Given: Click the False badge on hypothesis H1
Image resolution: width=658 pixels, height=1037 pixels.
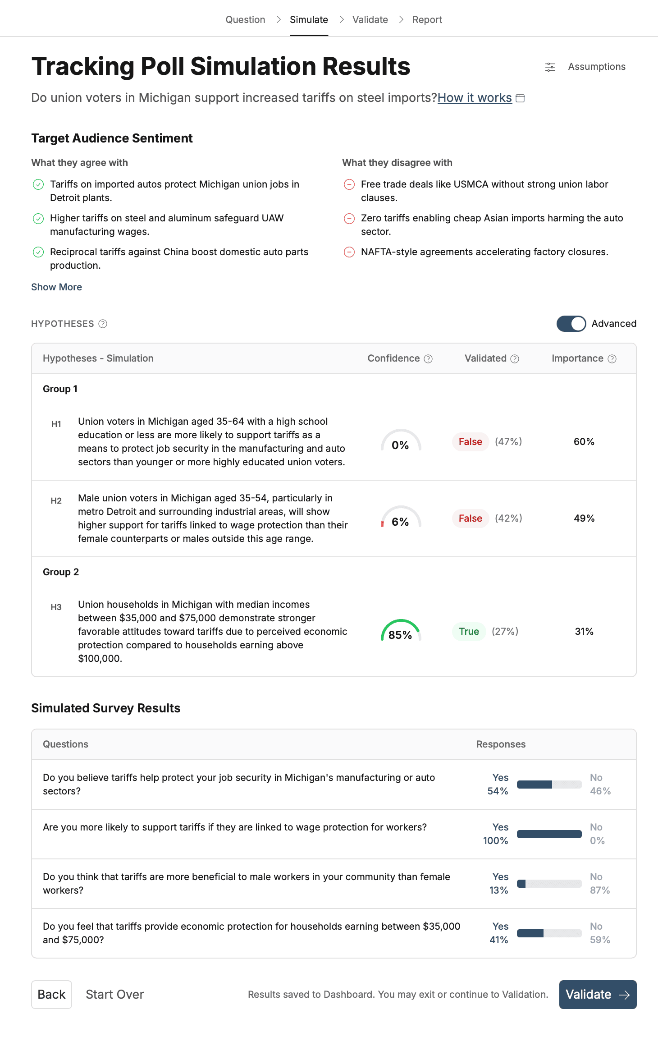Looking at the screenshot, I should pyautogui.click(x=470, y=442).
